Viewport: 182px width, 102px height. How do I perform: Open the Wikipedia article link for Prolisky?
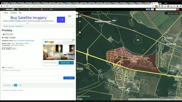tap(24, 41)
